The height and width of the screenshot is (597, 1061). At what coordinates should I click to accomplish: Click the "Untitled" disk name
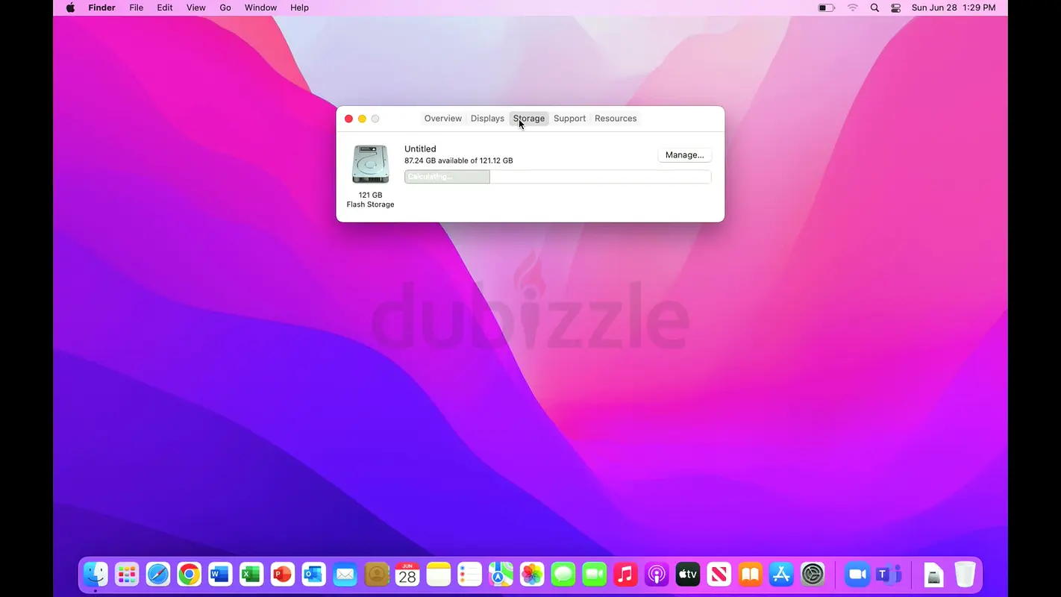(x=420, y=149)
